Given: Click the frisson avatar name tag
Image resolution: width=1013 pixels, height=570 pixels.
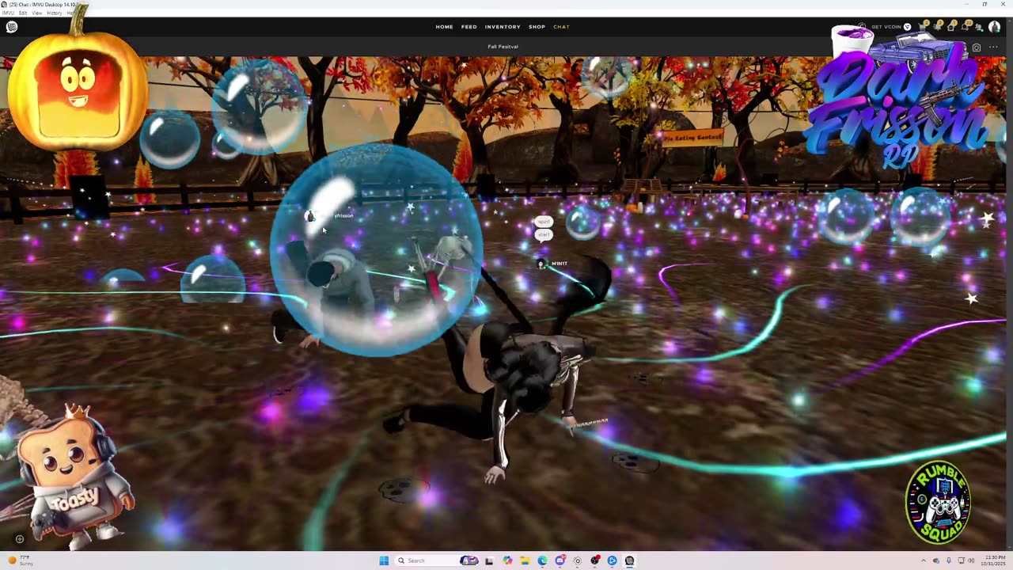Looking at the screenshot, I should (x=343, y=215).
